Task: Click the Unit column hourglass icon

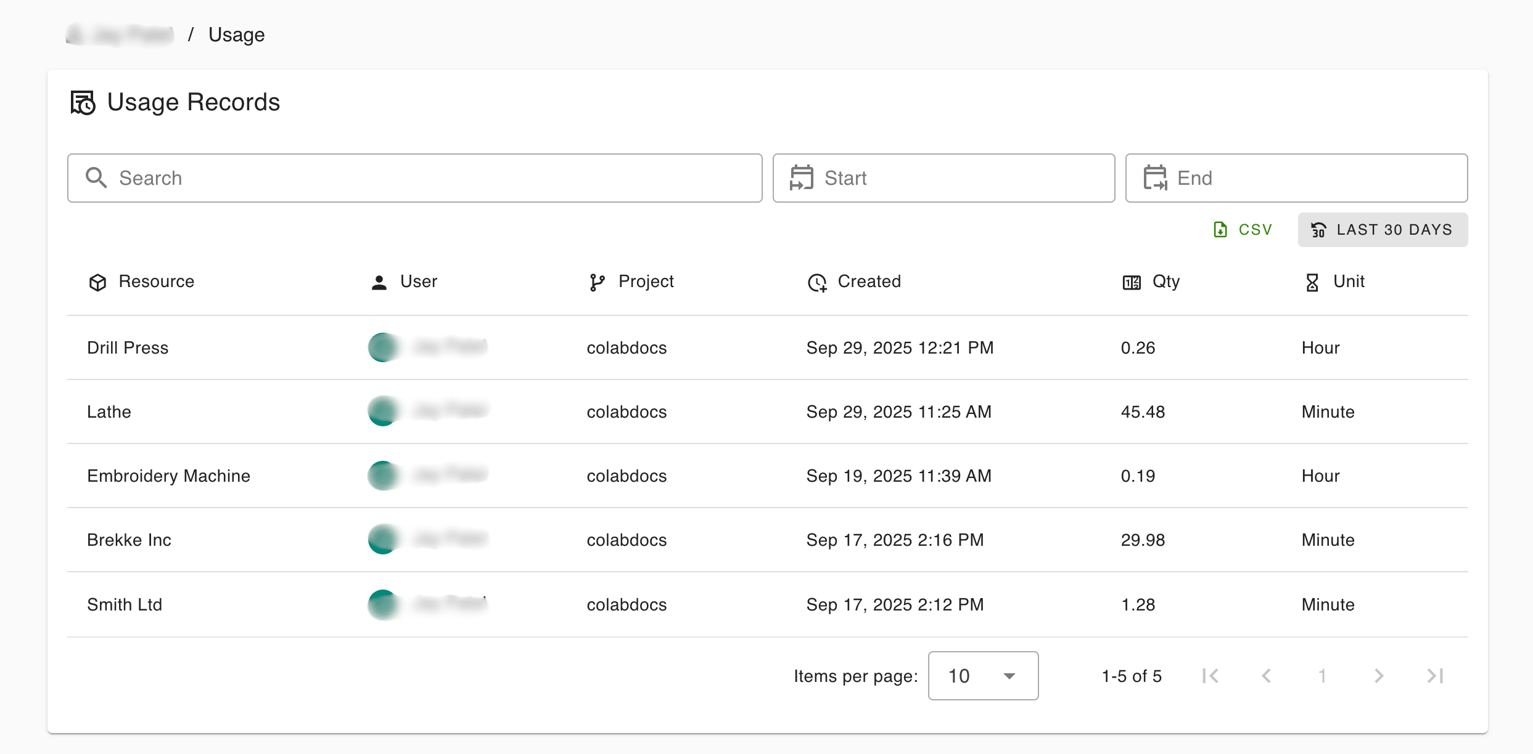Action: click(x=1312, y=282)
